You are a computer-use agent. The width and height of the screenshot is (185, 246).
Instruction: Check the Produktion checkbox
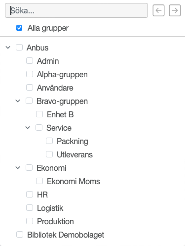click(30, 221)
